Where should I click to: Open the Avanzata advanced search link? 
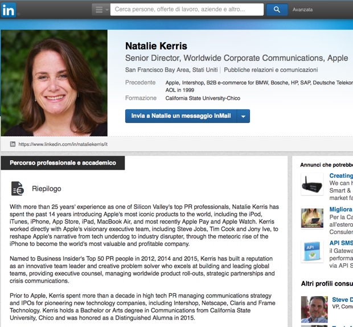point(302,10)
